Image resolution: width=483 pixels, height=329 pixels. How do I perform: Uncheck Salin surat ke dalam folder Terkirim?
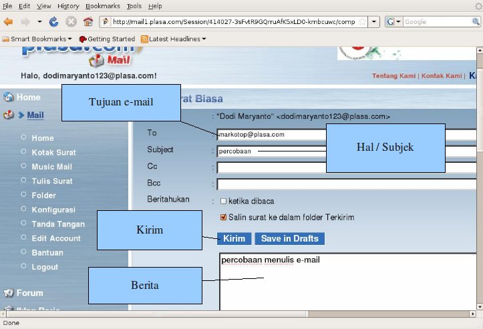[223, 218]
